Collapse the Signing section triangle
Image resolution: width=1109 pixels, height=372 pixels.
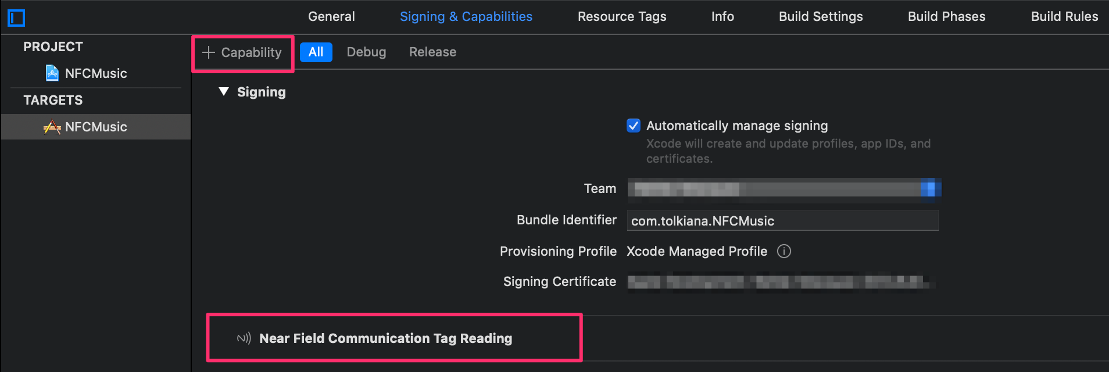point(224,92)
